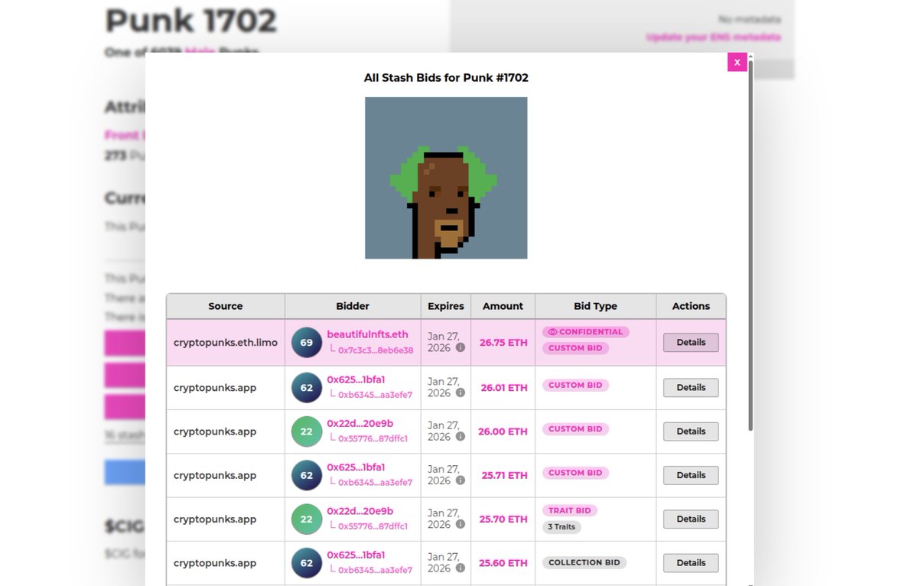Open address 0xb6345...aa3efe7 in 25.71 ETH row
The width and height of the screenshot is (918, 586).
pos(375,483)
